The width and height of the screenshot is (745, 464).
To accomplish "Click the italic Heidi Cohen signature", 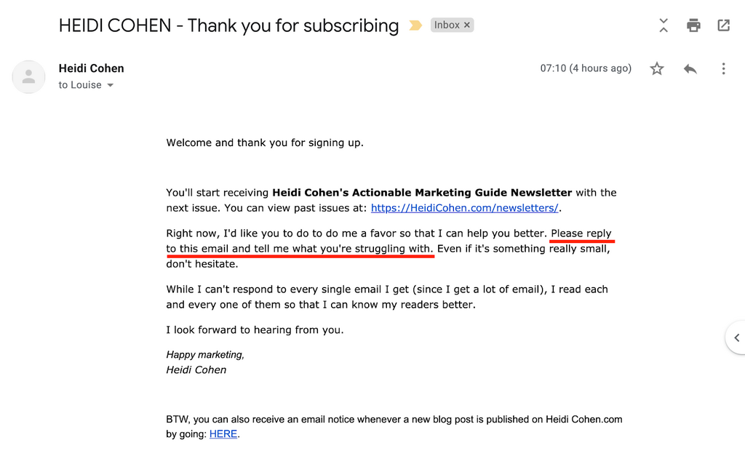I will coord(196,369).
